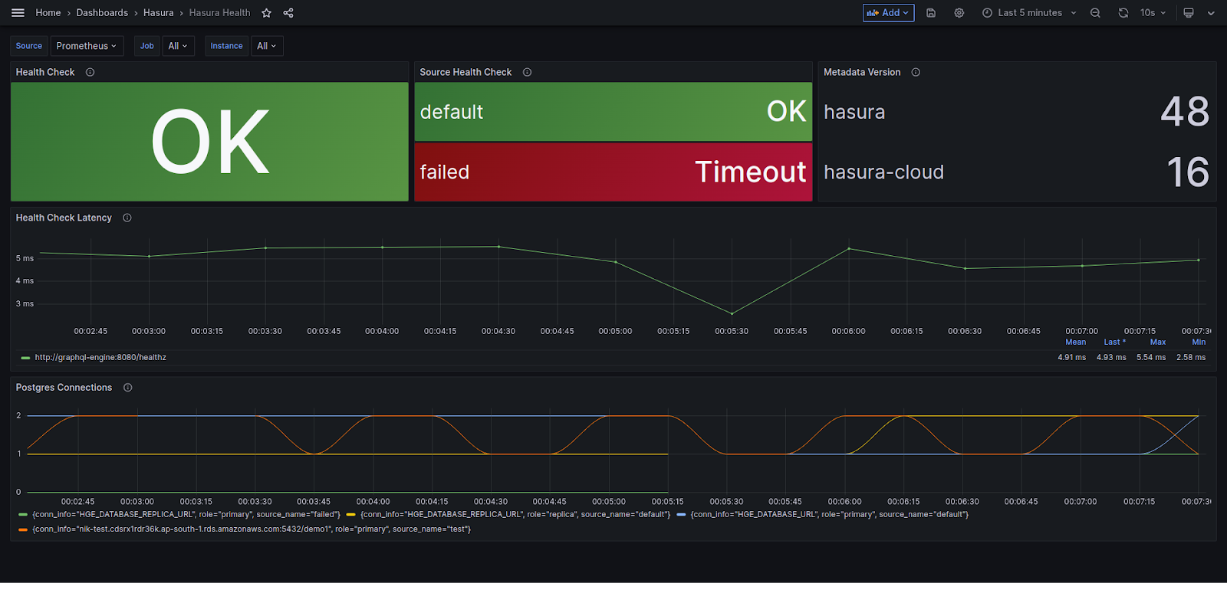
Task: Open dashboard settings gear
Action: [959, 13]
